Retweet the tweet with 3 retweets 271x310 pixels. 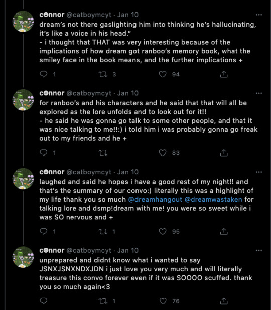click(103, 74)
